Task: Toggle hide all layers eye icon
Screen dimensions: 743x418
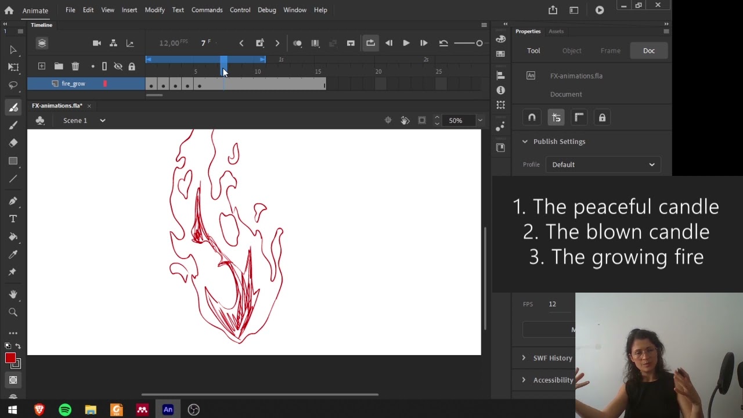Action: point(118,66)
